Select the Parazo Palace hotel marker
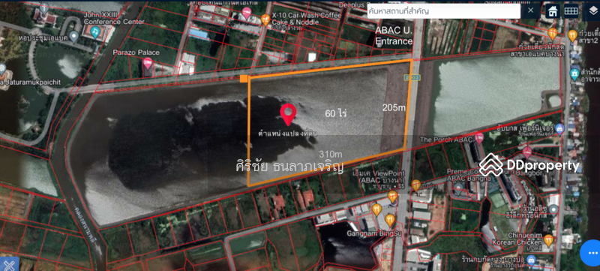Viewport: 600px width, 271px height. pyautogui.click(x=148, y=63)
